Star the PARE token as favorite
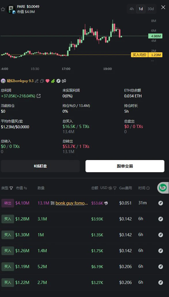Image resolution: width=169 pixels, height=297 pixels. pos(3,9)
